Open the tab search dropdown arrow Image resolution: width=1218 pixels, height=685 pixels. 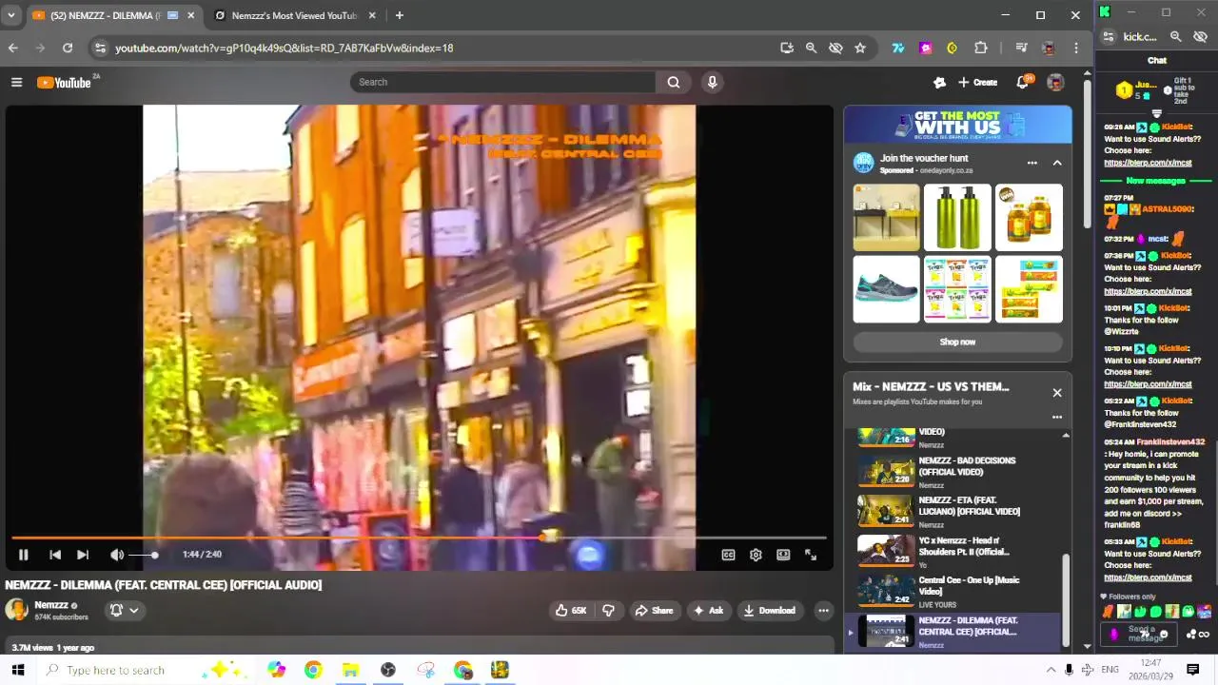pyautogui.click(x=10, y=15)
